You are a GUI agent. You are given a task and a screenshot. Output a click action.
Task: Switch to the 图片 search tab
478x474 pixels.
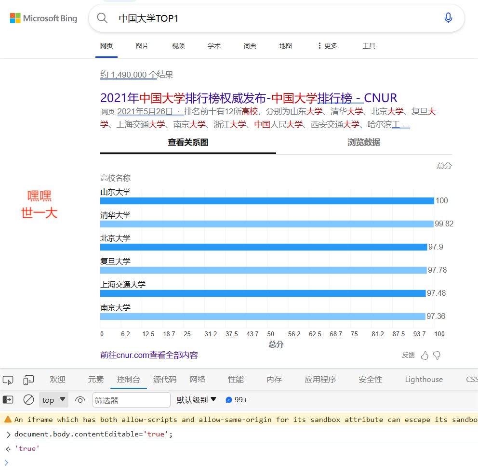pos(142,46)
